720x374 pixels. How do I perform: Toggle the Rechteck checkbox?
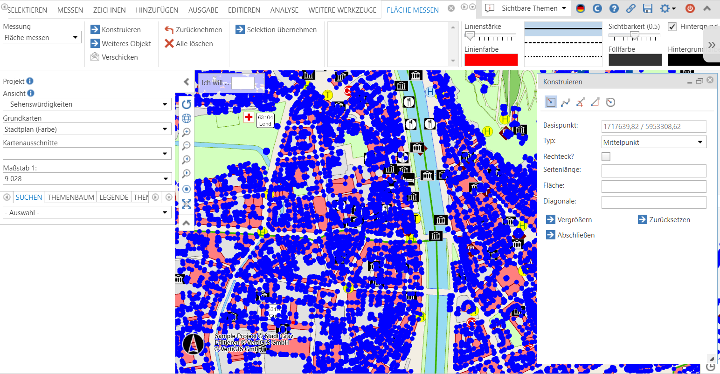coord(606,157)
